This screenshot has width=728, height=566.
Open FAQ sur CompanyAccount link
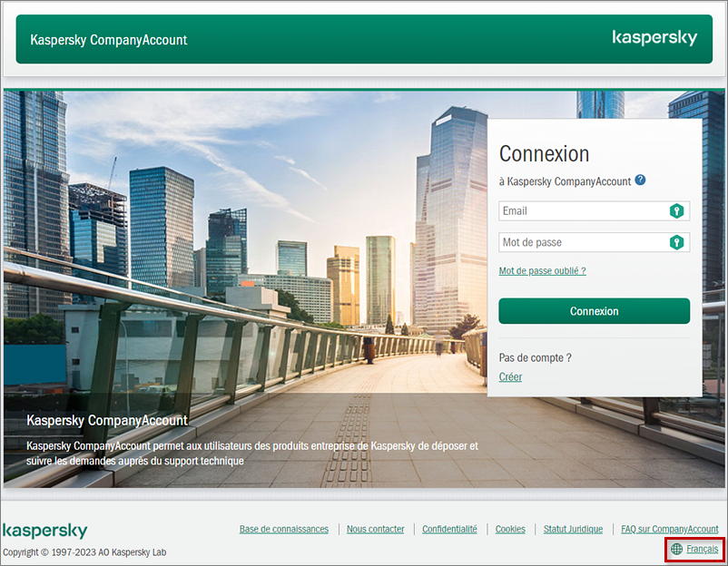(x=670, y=529)
